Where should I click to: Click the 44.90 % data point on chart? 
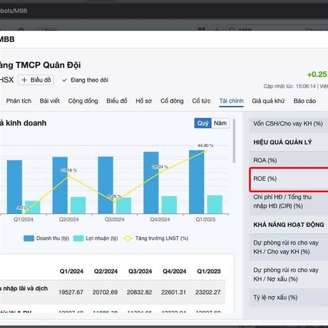tap(206, 151)
